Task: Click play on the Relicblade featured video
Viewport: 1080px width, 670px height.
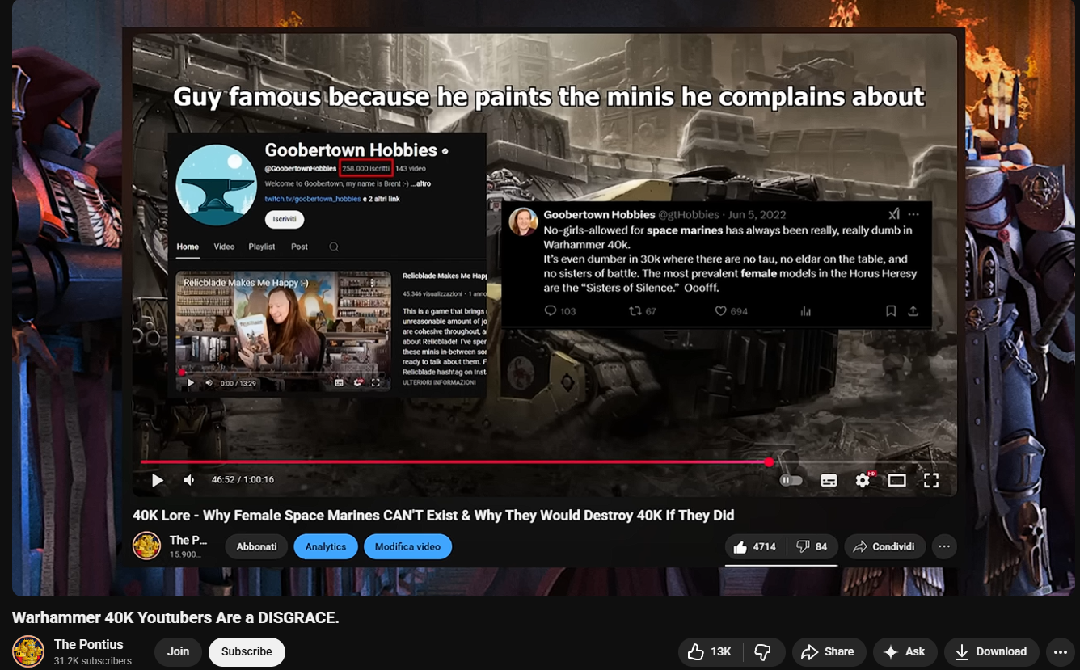Action: [x=191, y=383]
